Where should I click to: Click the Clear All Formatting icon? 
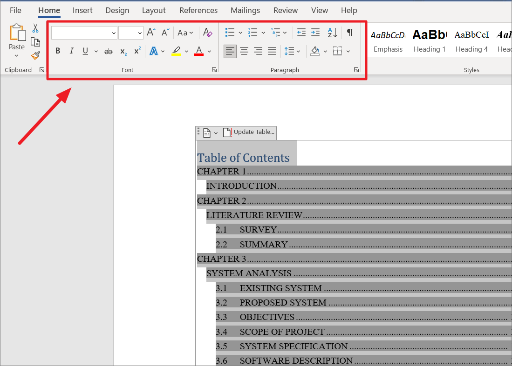tap(207, 32)
